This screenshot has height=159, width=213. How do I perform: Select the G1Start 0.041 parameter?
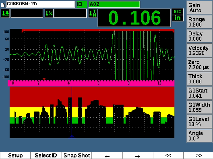point(199,93)
